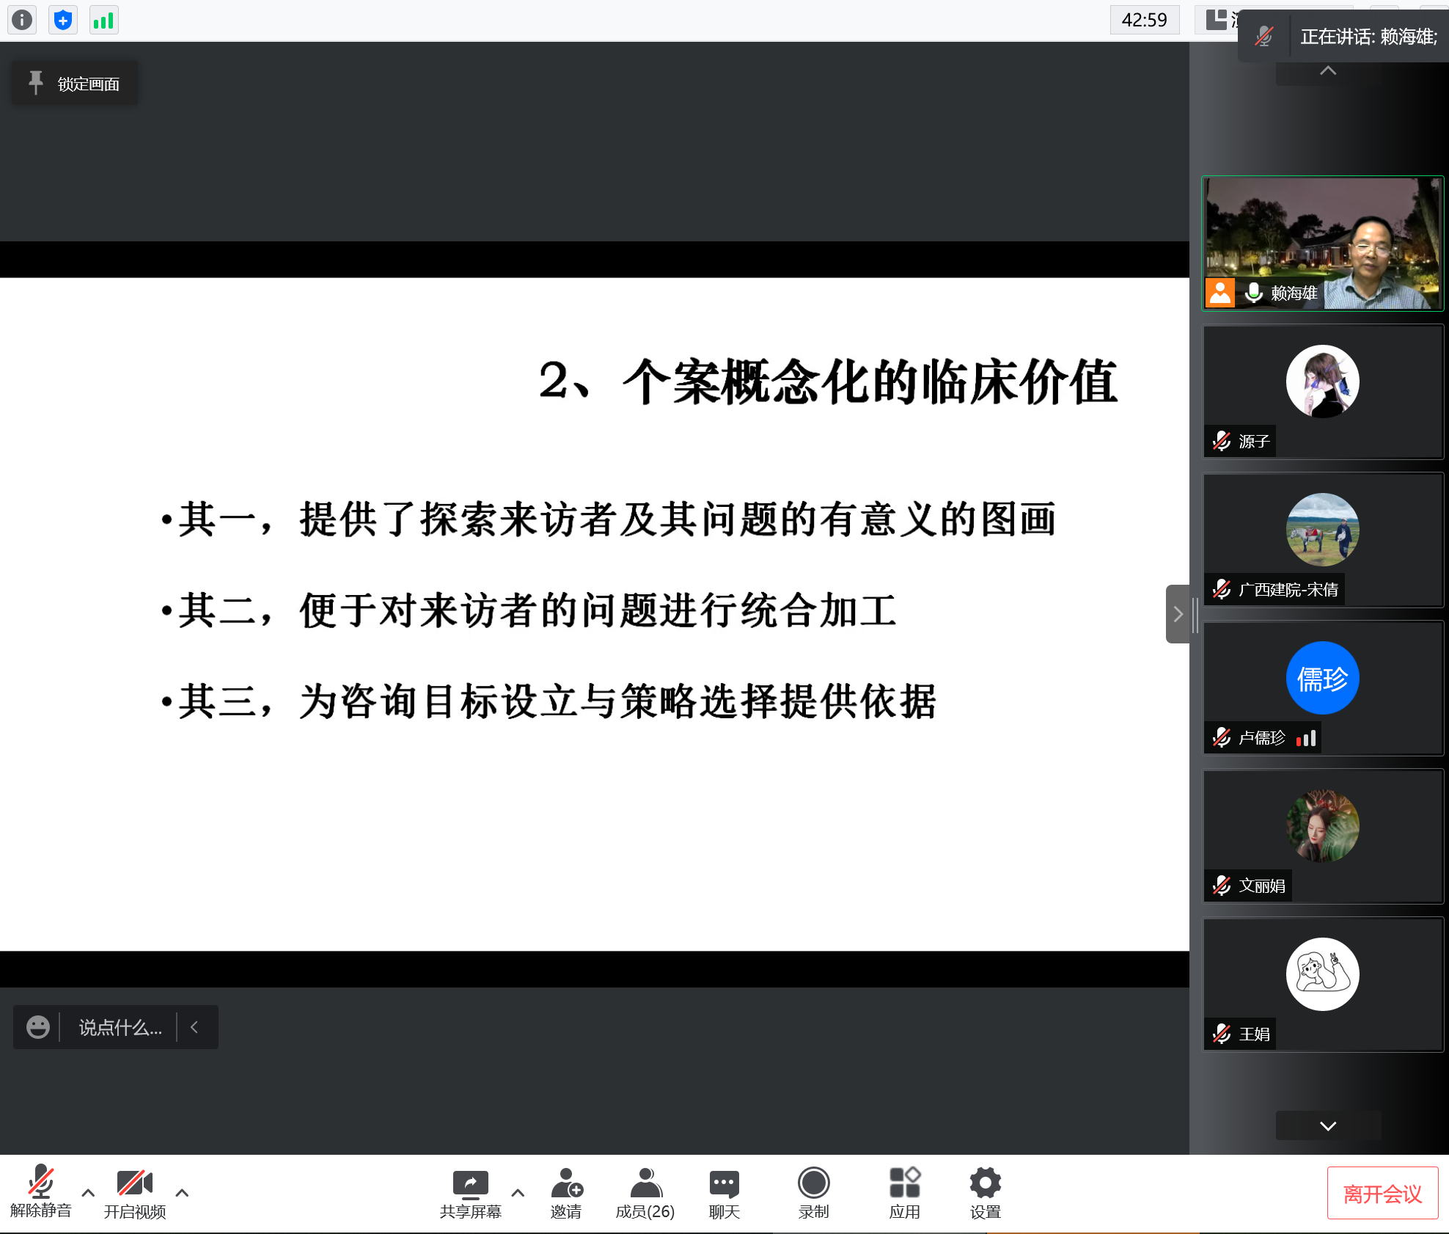The image size is (1449, 1234).
Task: Click the 说点什么 message input
Action: point(120,1027)
